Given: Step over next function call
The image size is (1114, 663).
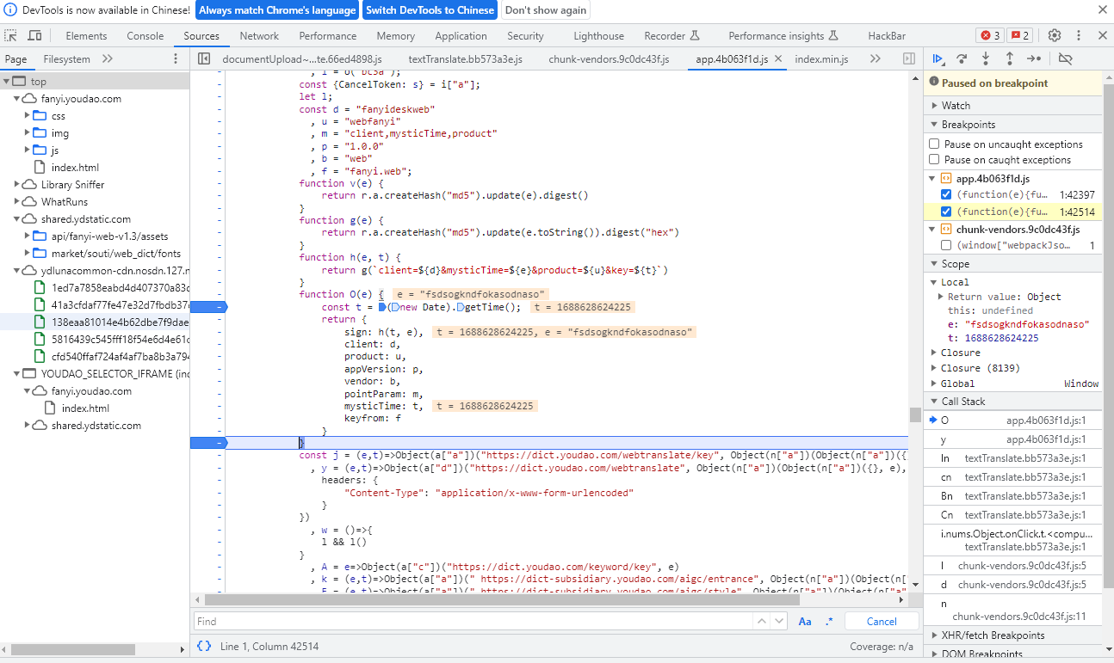Looking at the screenshot, I should tap(962, 58).
